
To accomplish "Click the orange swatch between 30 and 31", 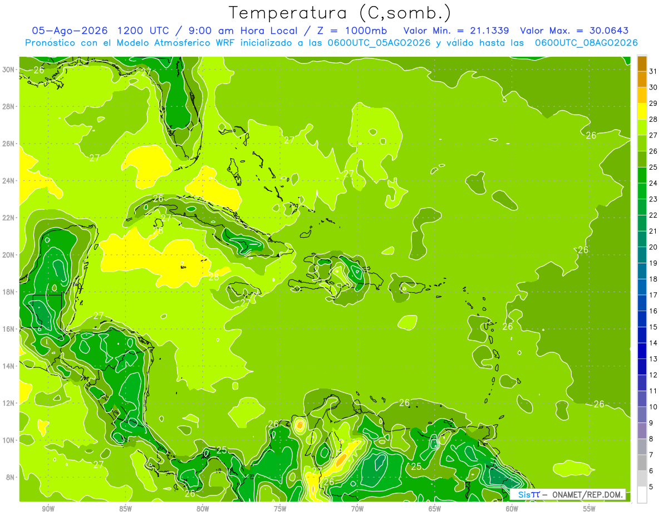I will click(x=642, y=79).
